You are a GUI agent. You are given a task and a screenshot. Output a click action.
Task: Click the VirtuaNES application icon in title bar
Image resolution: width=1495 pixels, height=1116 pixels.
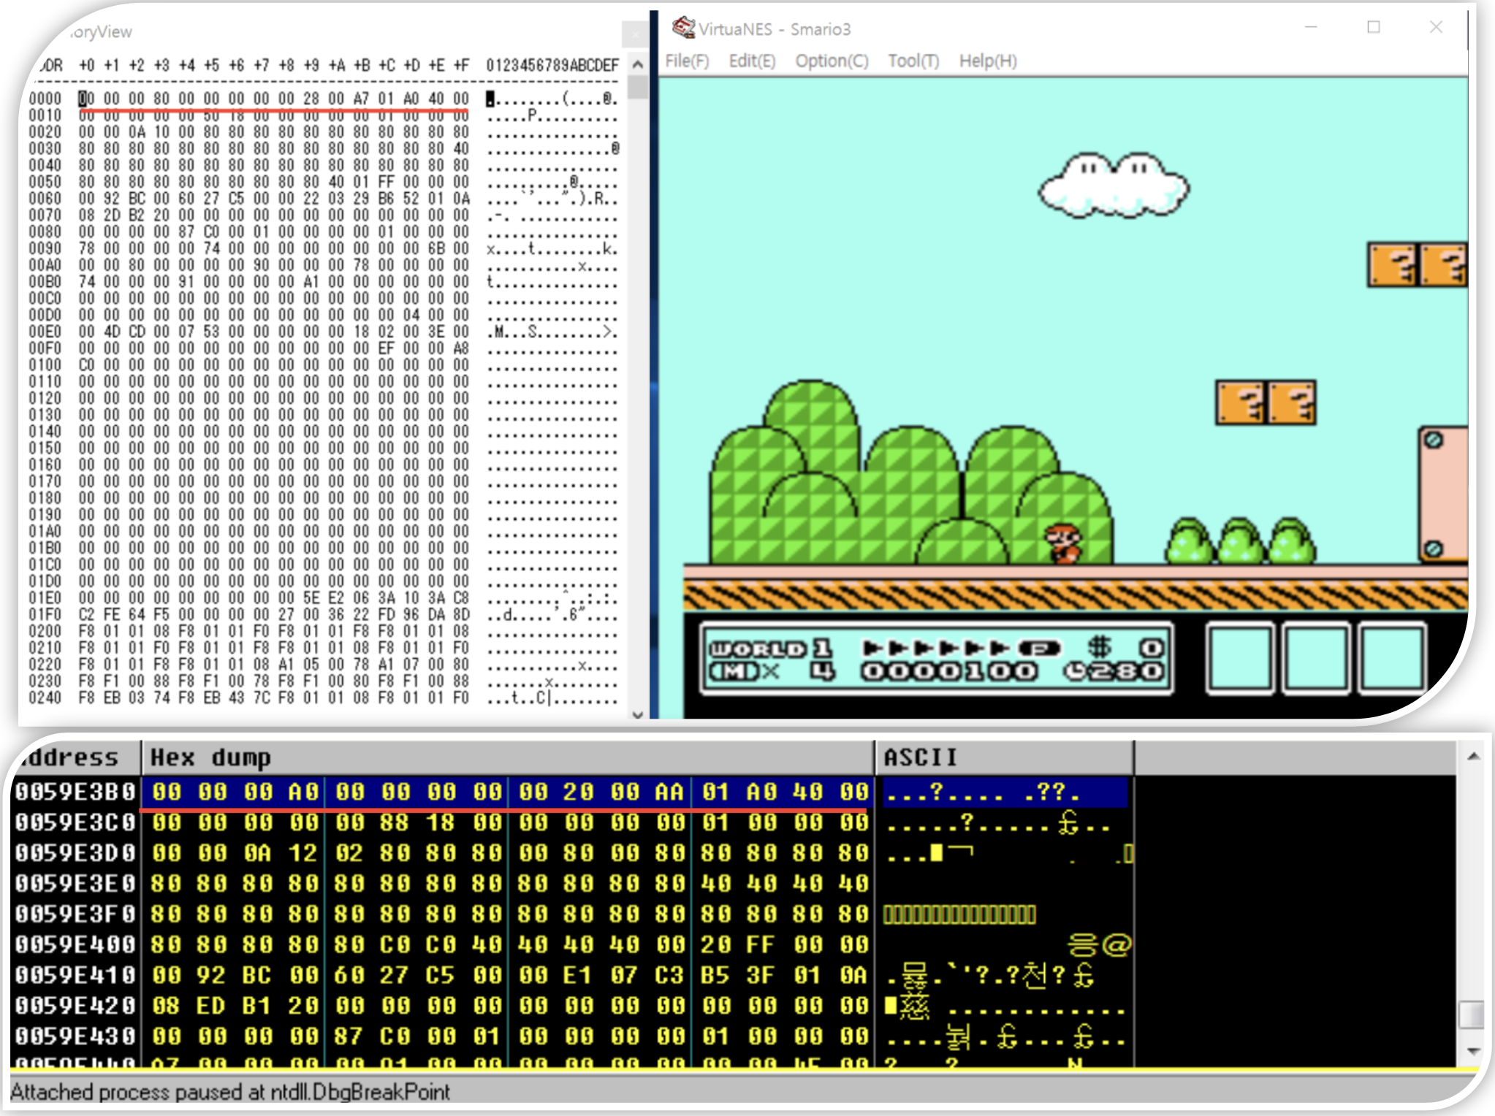[x=683, y=28]
